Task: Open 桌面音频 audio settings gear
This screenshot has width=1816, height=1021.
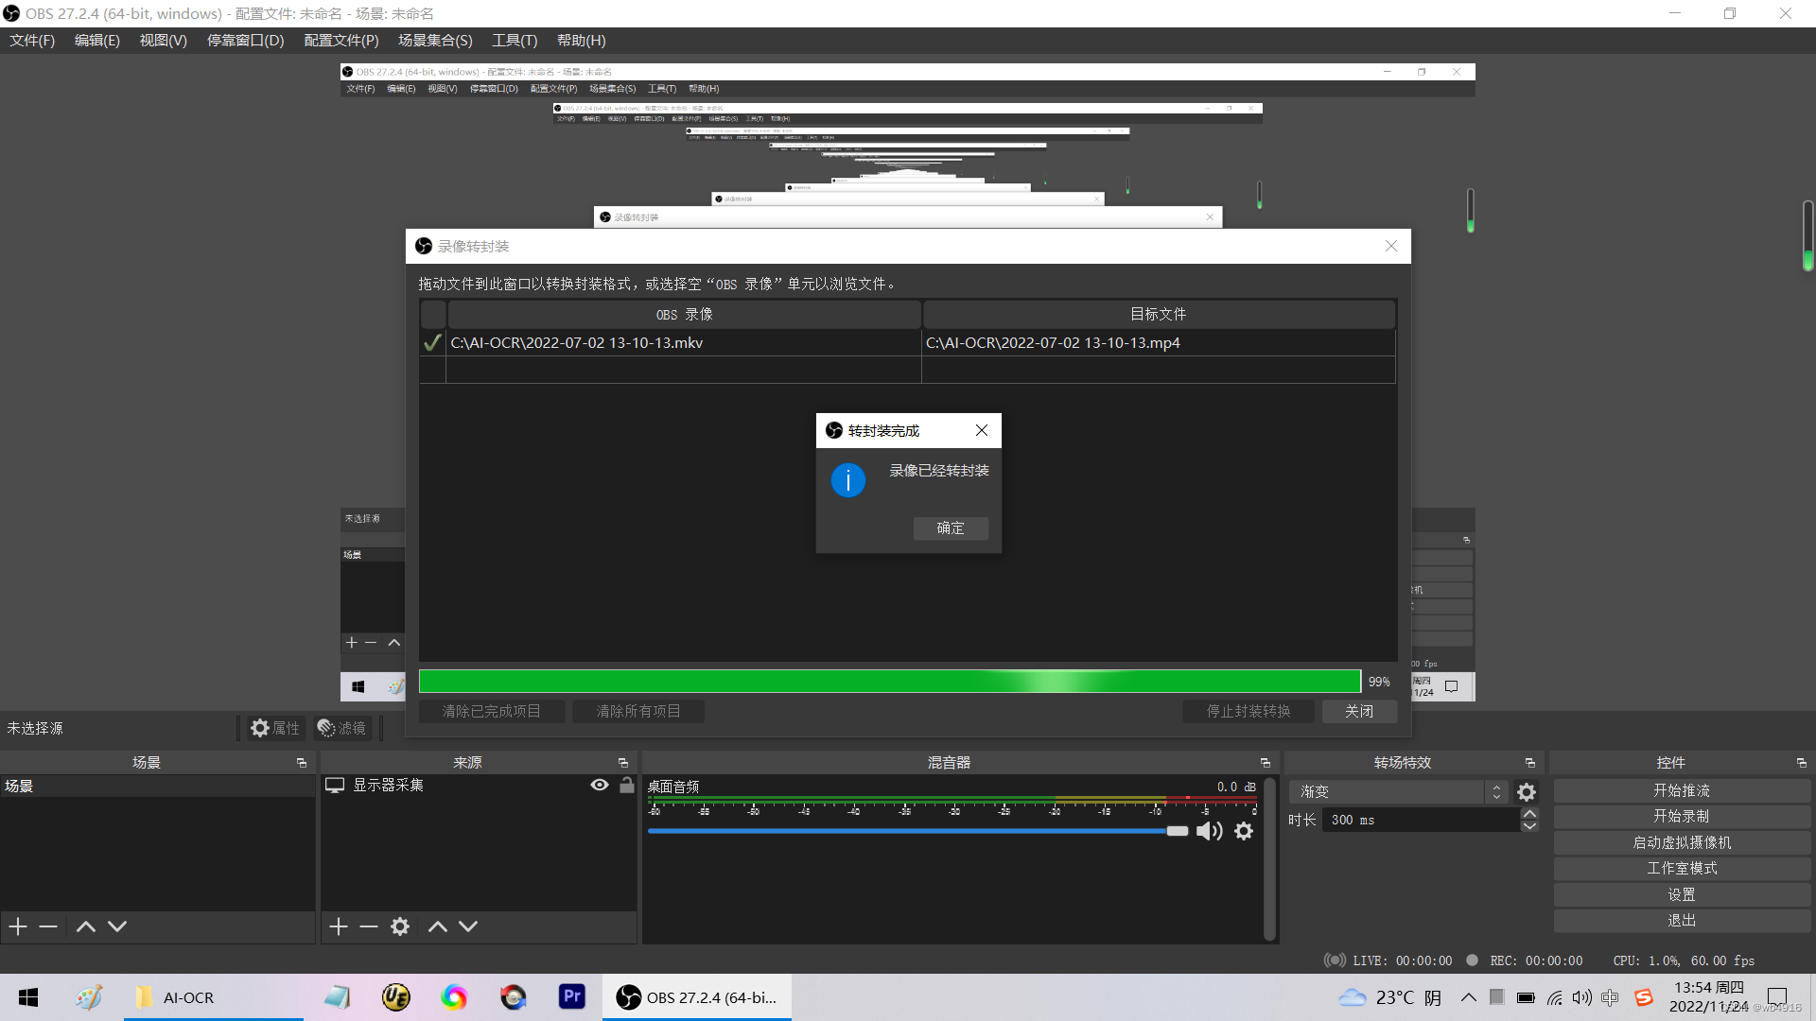Action: pos(1244,831)
